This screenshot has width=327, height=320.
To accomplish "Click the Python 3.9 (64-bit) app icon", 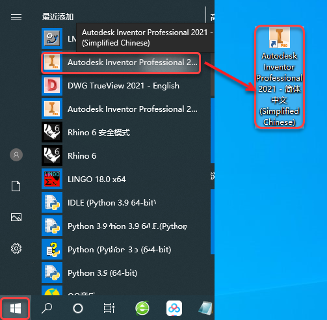I will pos(52,273).
